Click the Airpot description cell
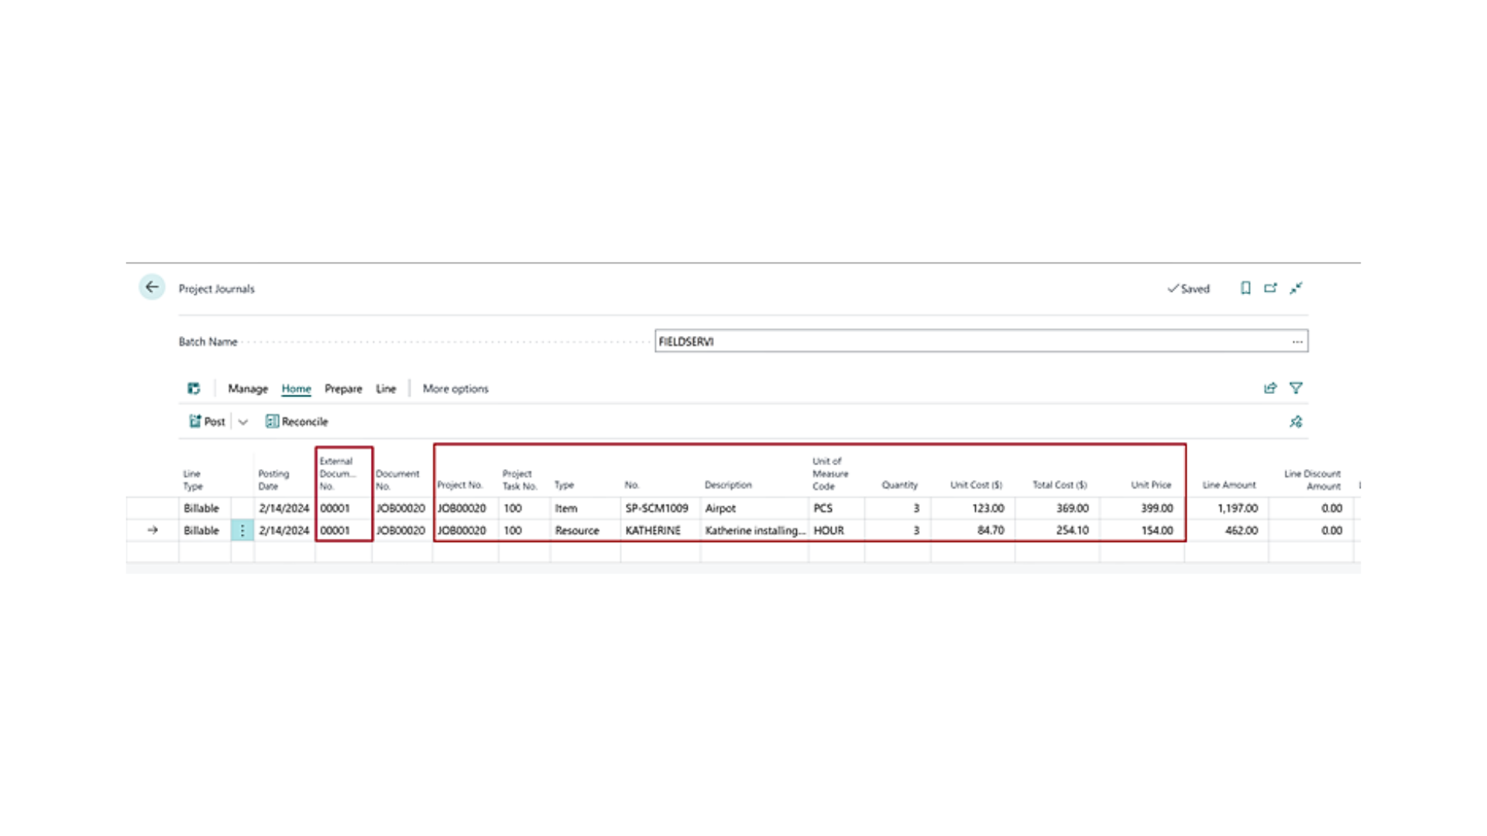This screenshot has width=1487, height=836. (x=754, y=509)
